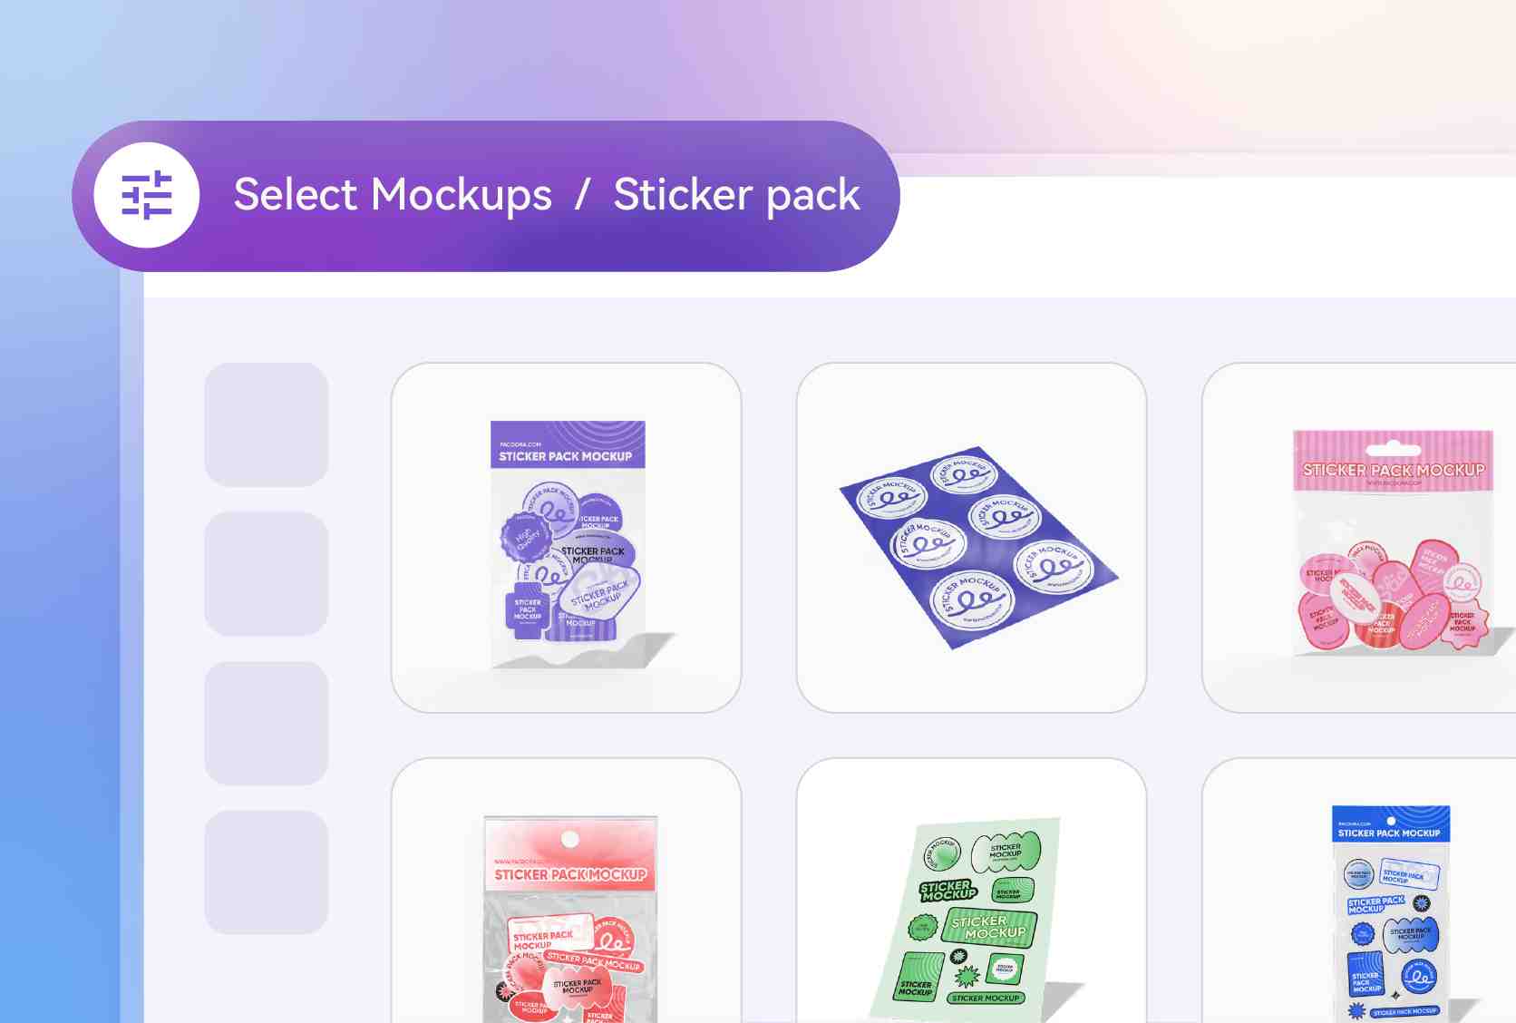The image size is (1516, 1023).
Task: Click the purple Sticker Pack Mockup header label
Action: coord(566,456)
